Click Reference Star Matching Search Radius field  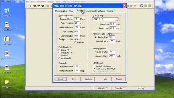click(x=112, y=41)
